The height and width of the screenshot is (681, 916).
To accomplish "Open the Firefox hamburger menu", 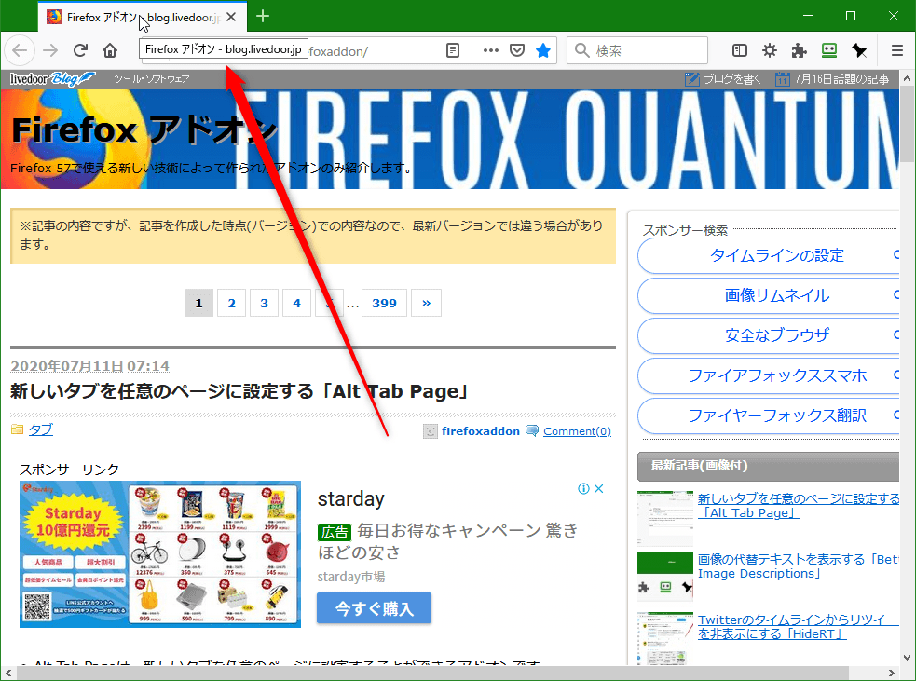I will coord(897,50).
